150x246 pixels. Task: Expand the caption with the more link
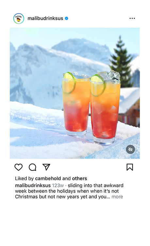117,196
